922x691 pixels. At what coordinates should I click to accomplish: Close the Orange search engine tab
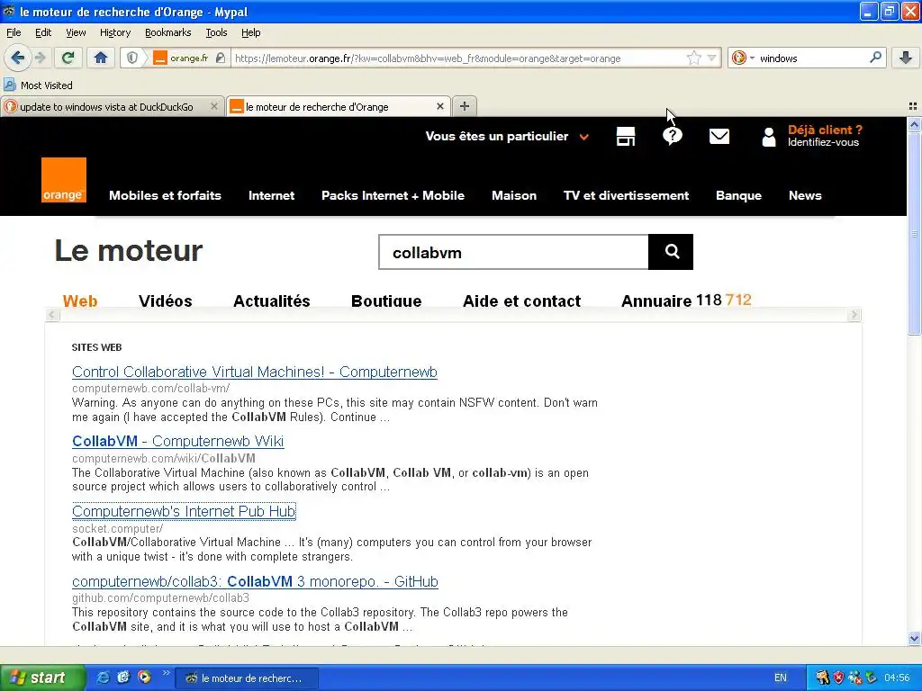point(439,106)
